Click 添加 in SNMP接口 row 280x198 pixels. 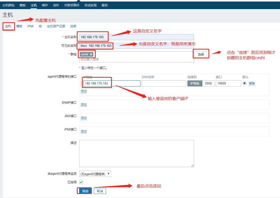[x=84, y=104]
